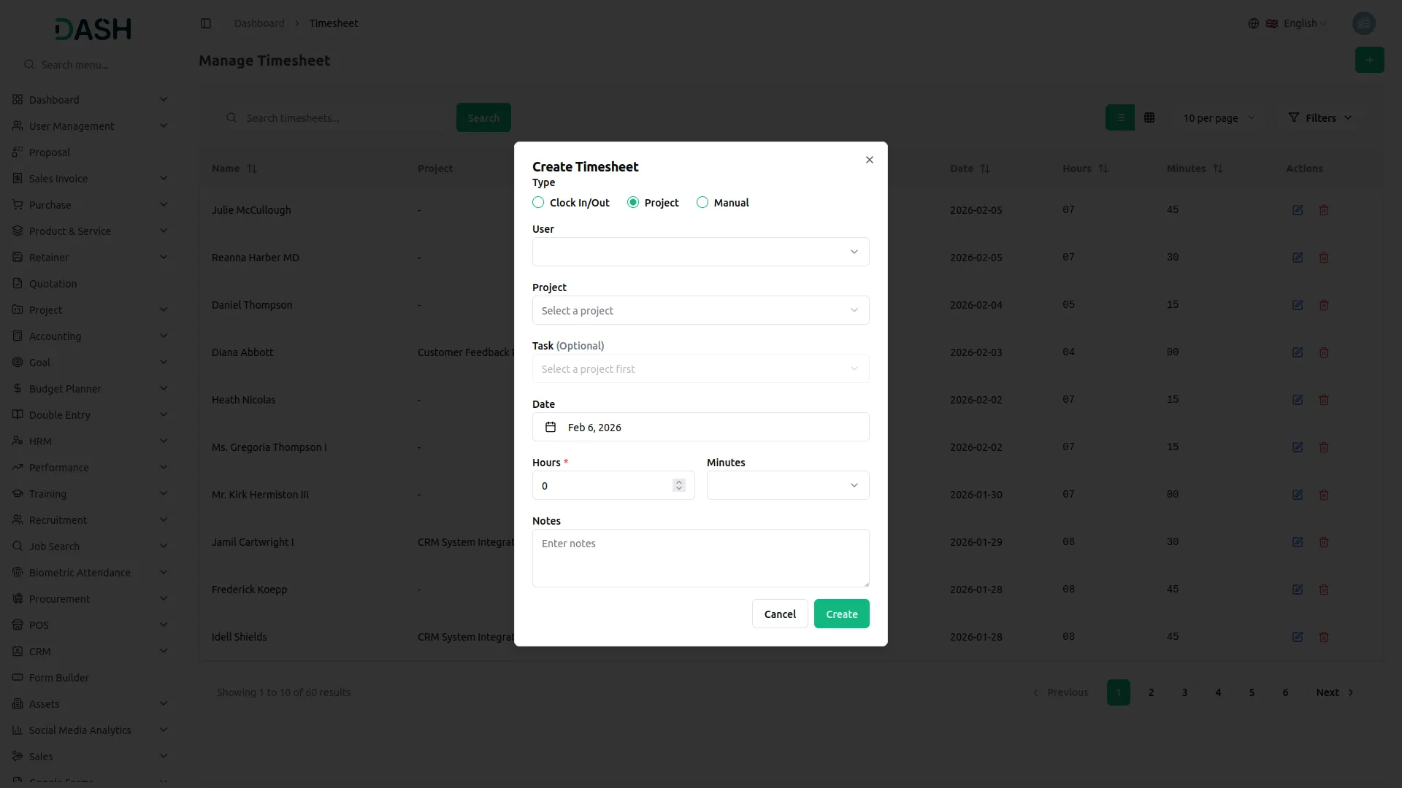Viewport: 1402px width, 788px height.
Task: Open the calendar icon in the Date field
Action: [x=551, y=427]
